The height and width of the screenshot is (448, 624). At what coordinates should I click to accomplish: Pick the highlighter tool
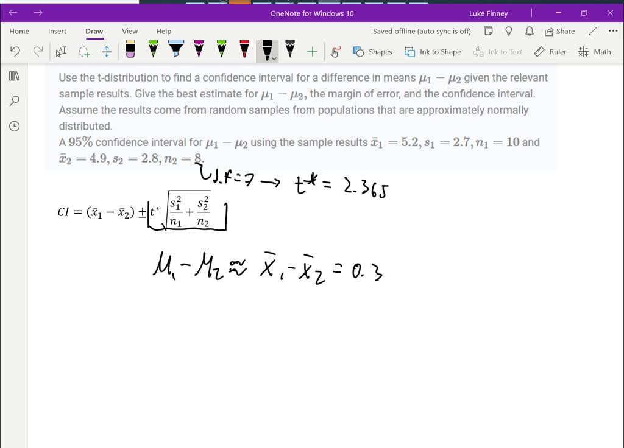[176, 51]
